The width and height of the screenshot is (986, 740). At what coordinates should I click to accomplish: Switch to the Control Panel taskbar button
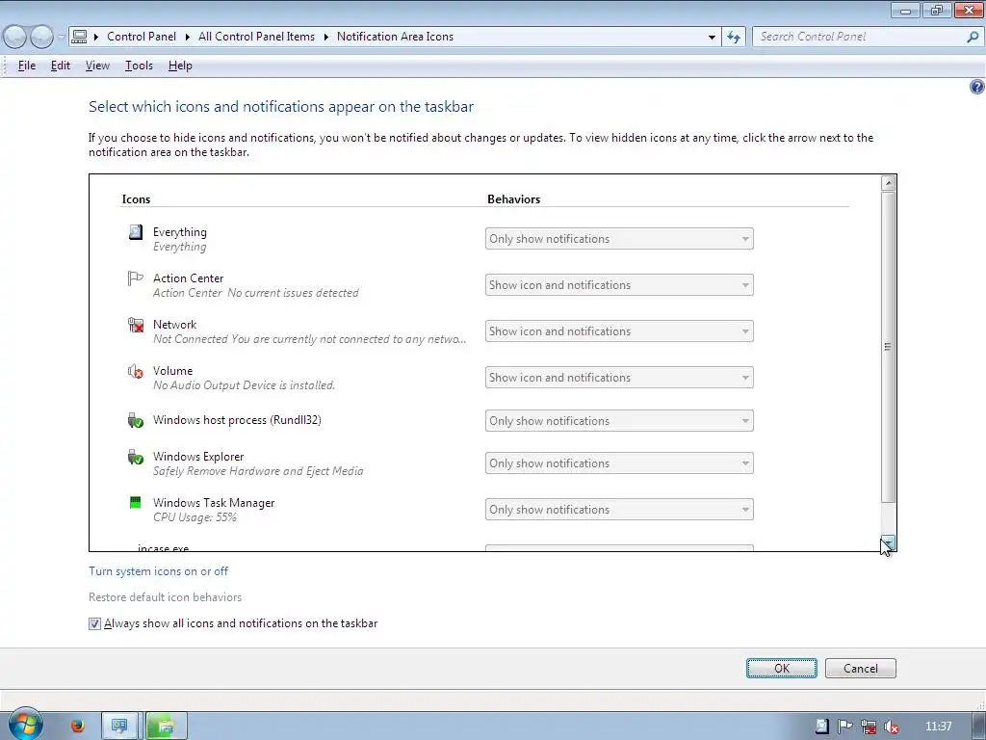(119, 727)
